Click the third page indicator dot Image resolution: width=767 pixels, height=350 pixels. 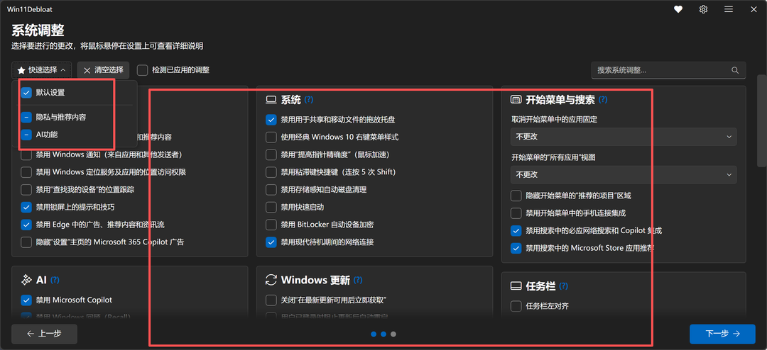[393, 334]
